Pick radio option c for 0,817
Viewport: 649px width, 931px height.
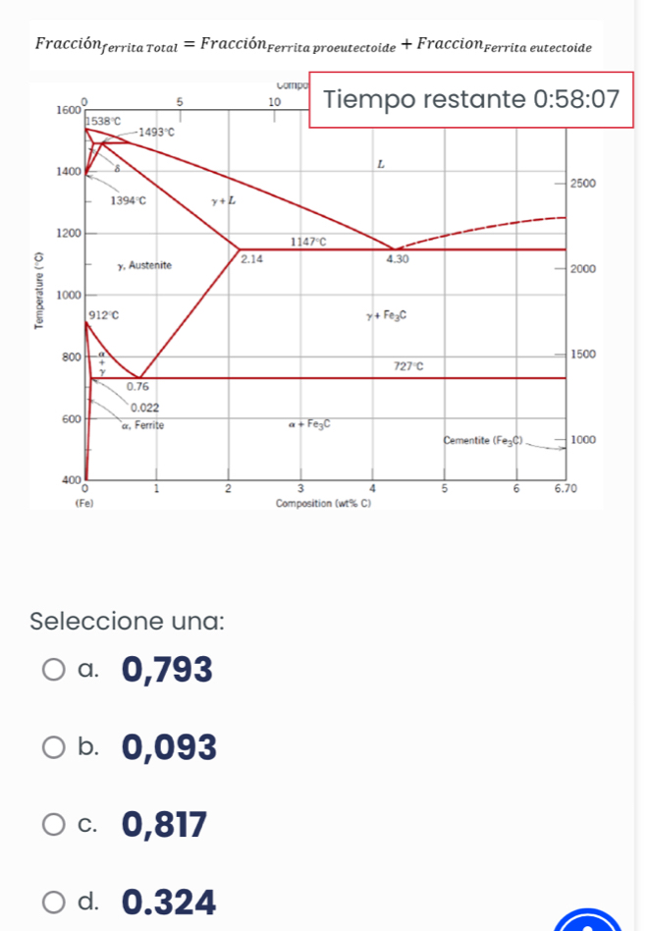click(55, 824)
